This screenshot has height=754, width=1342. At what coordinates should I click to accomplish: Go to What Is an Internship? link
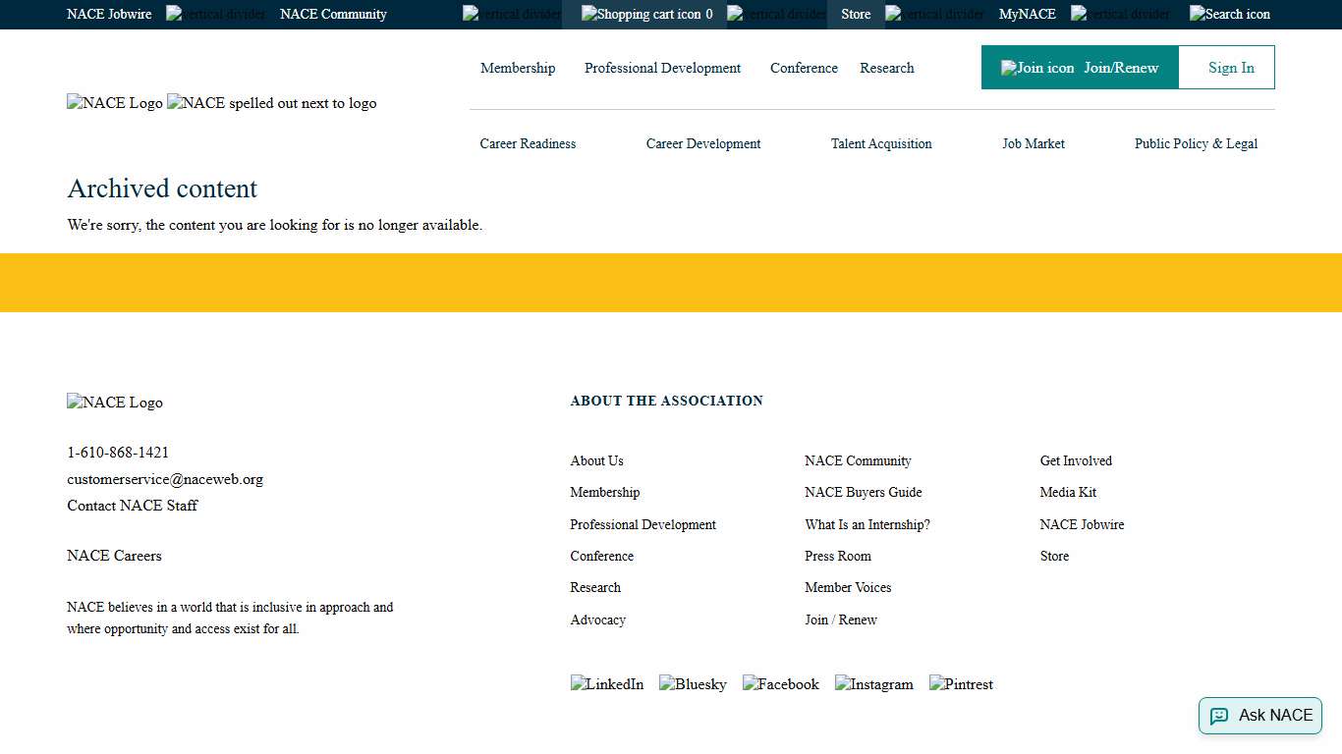tap(867, 524)
